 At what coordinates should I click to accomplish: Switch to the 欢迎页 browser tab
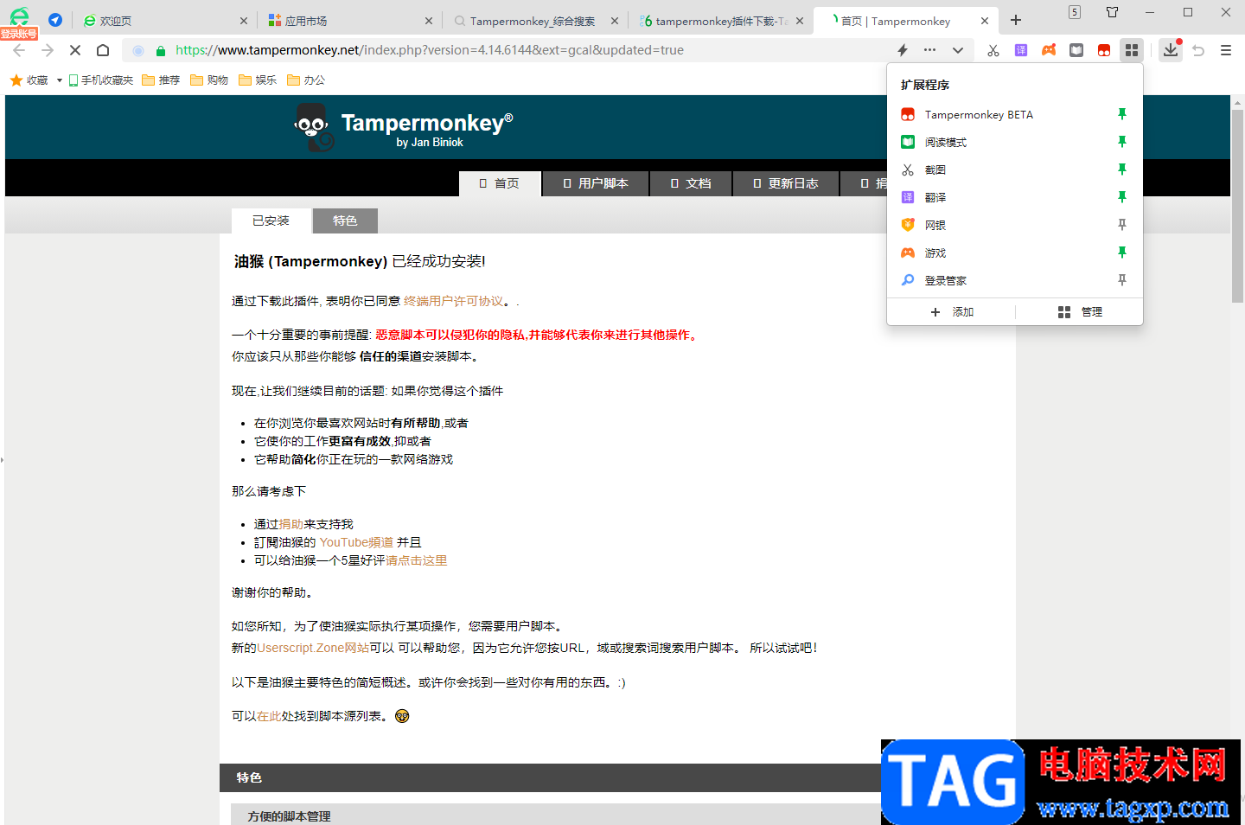pyautogui.click(x=165, y=21)
